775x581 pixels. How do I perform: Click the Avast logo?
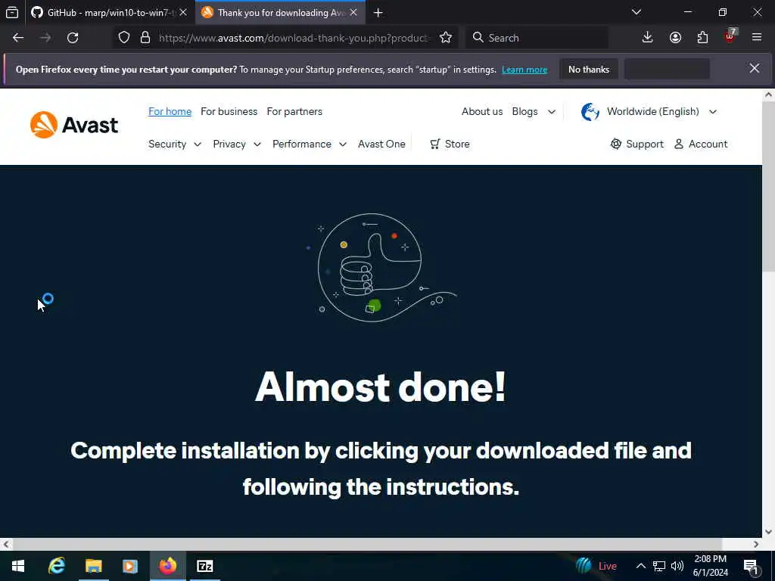pos(74,125)
